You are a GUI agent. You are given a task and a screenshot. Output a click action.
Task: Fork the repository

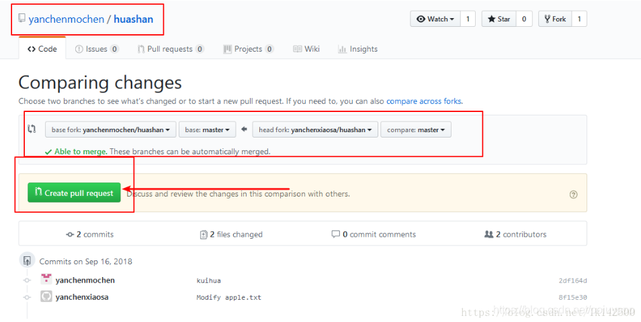click(x=555, y=19)
